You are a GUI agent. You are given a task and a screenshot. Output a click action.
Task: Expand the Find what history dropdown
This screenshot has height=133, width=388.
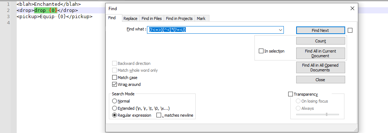(x=281, y=30)
